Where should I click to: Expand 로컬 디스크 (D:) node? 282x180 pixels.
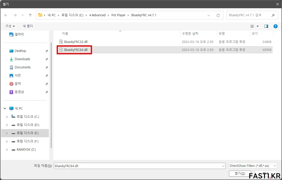[x=7, y=125]
